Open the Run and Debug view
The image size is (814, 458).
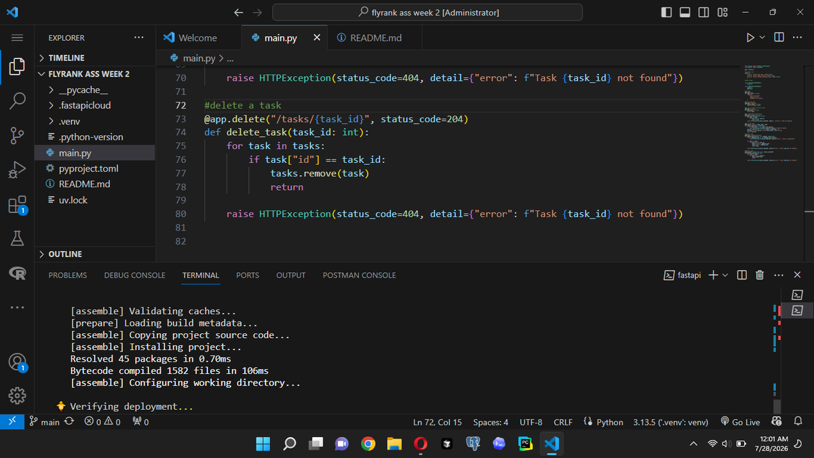pyautogui.click(x=17, y=170)
